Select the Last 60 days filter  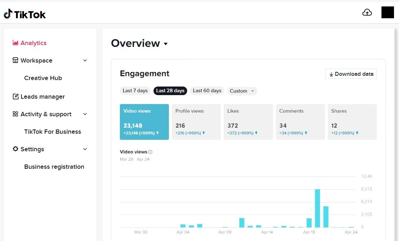(x=207, y=91)
